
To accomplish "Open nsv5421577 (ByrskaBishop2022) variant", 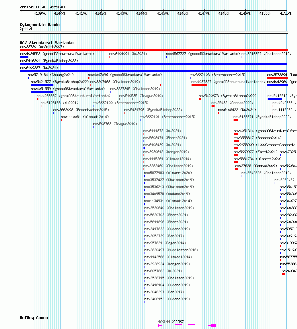I will (x=60, y=82).
